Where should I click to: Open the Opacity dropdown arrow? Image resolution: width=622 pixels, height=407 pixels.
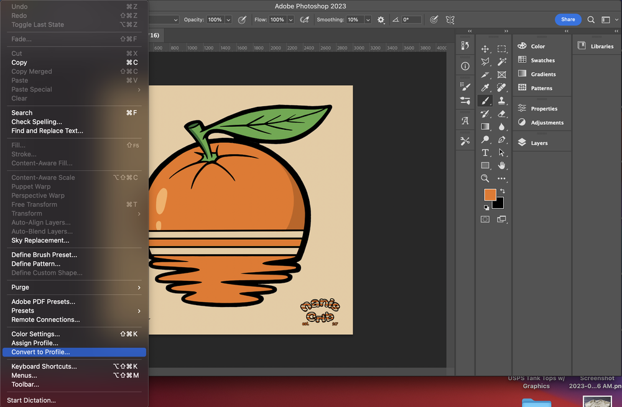click(228, 20)
